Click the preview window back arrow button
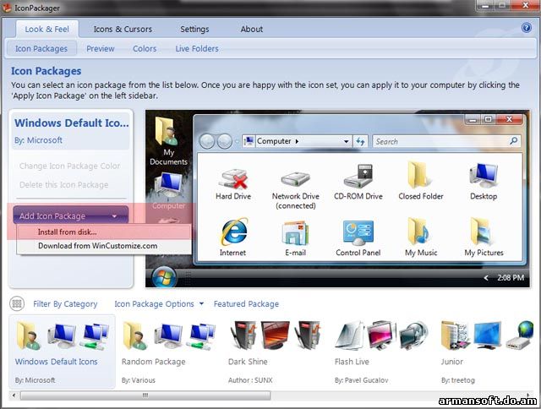The image size is (541, 409). click(207, 141)
